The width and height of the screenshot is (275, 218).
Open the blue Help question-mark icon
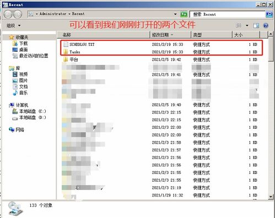click(x=266, y=25)
